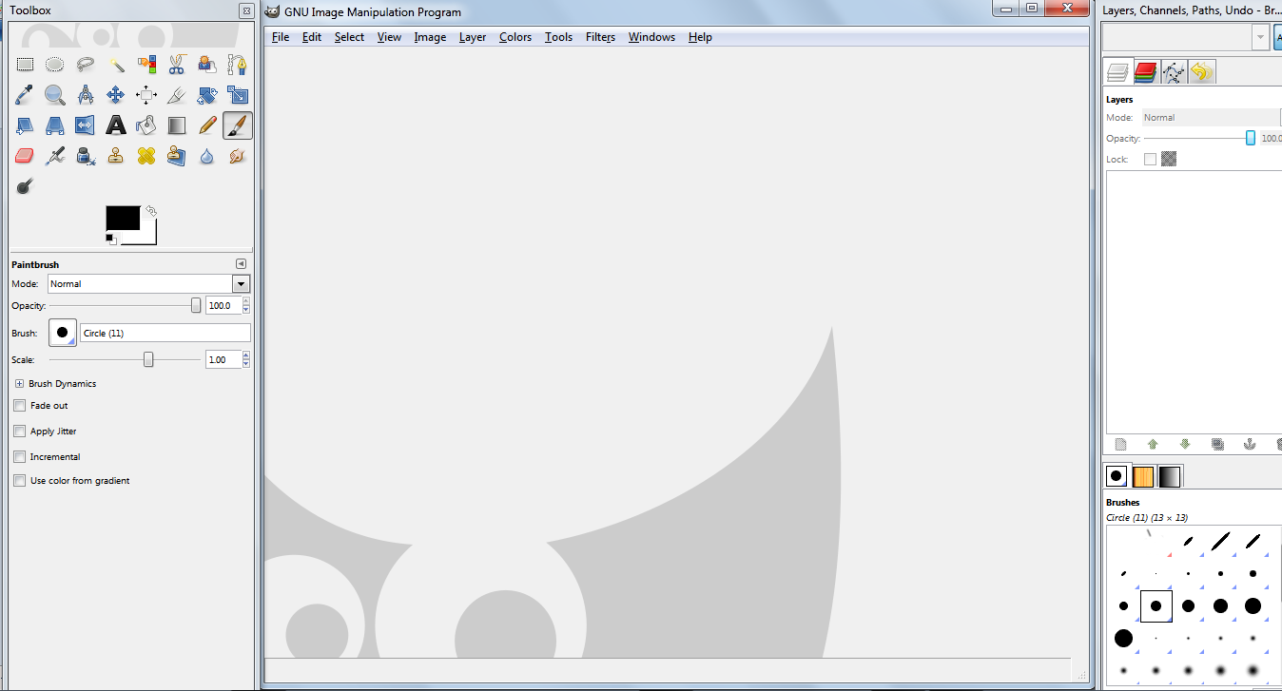Open the Filters menu

point(600,37)
